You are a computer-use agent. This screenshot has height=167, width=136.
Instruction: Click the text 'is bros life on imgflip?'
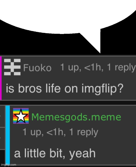tap(65, 89)
